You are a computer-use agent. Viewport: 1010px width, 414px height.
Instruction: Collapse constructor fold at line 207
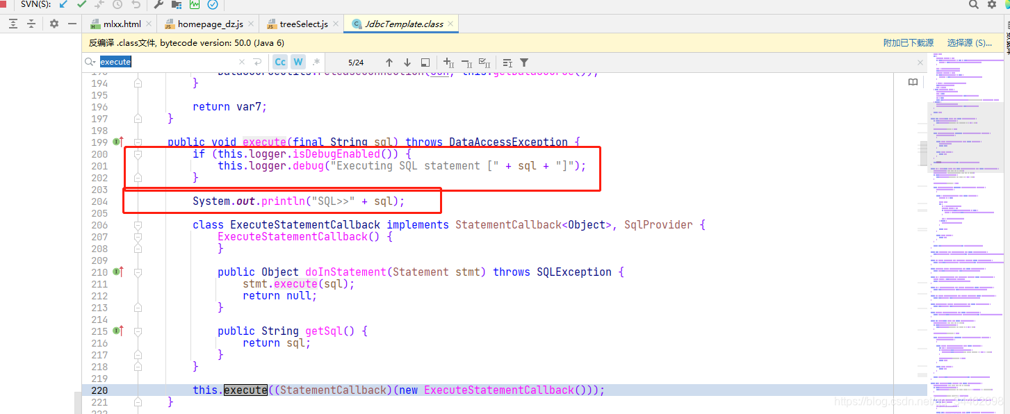[138, 237]
